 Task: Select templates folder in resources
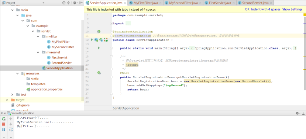[38, 84]
